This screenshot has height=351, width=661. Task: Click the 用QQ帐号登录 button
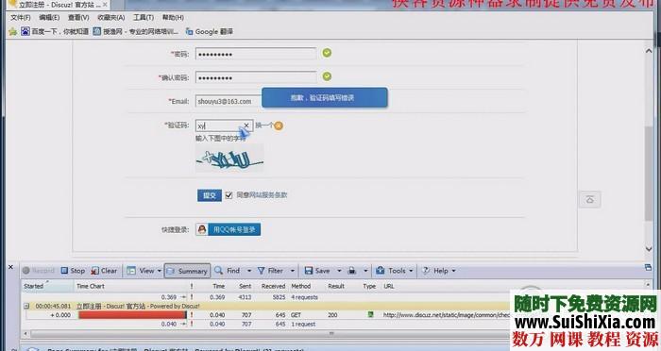(x=234, y=229)
